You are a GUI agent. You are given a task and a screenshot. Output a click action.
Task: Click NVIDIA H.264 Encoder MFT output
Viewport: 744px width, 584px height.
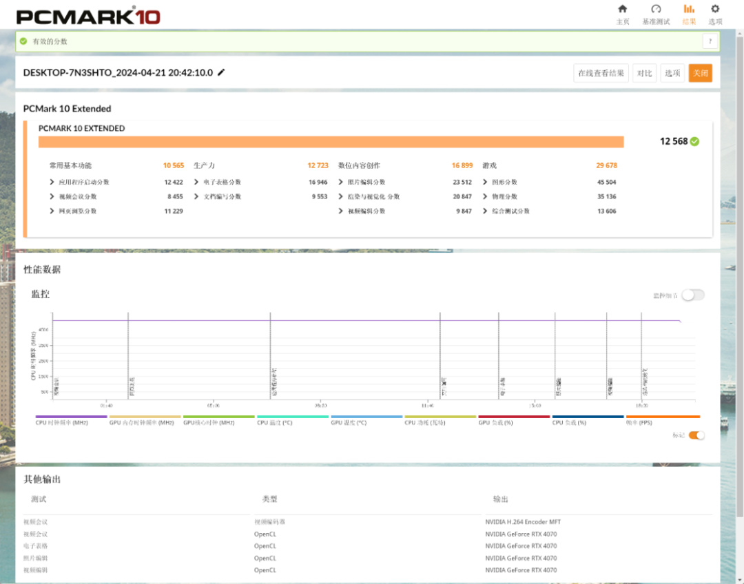[523, 522]
